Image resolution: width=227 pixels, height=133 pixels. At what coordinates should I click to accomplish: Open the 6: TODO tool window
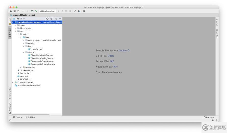30,117
